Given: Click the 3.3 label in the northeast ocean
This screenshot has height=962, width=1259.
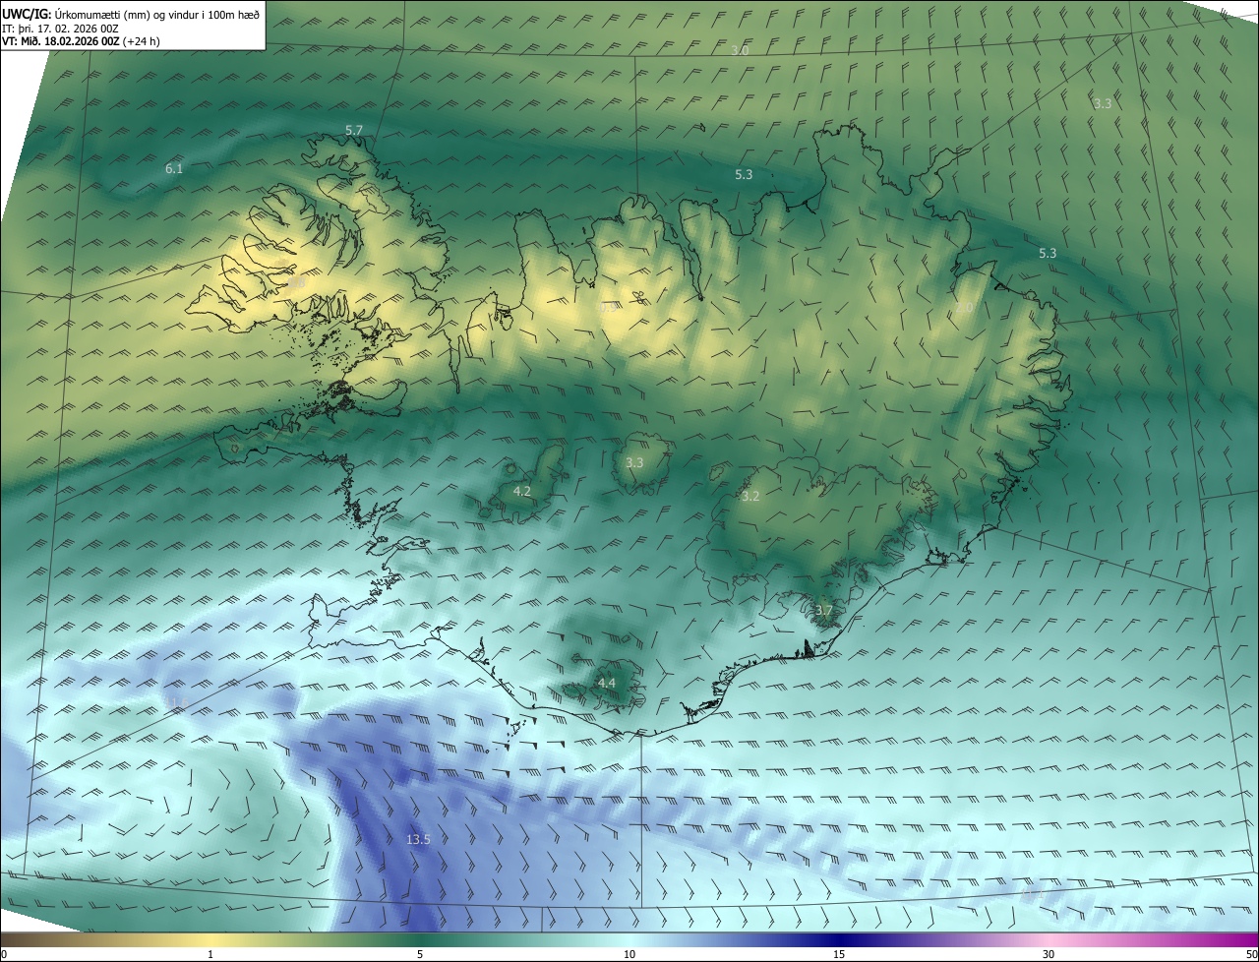Looking at the screenshot, I should (1103, 103).
